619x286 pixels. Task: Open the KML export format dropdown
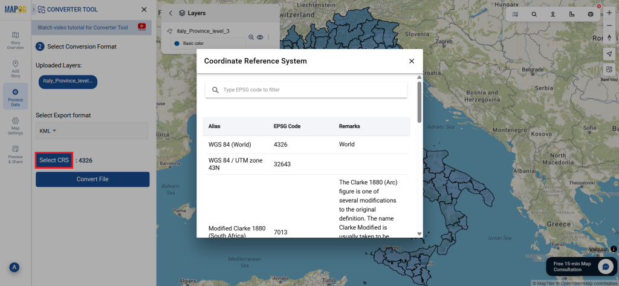pyautogui.click(x=92, y=131)
